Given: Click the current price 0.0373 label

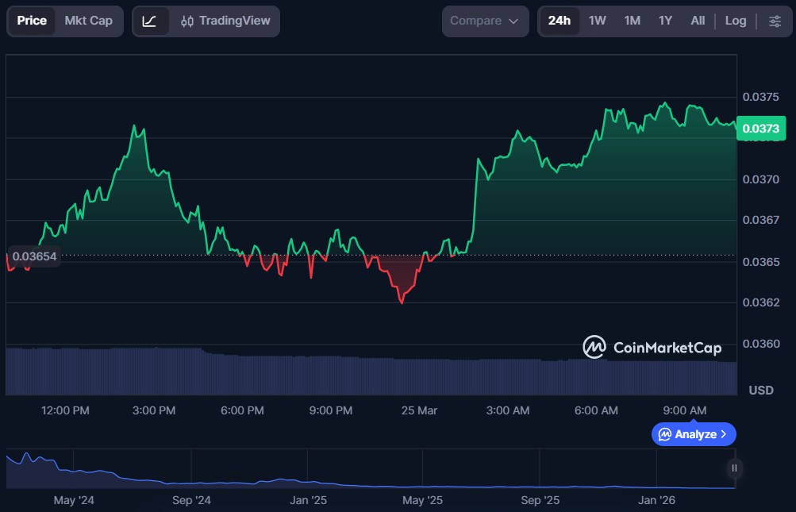Looking at the screenshot, I should [x=759, y=129].
